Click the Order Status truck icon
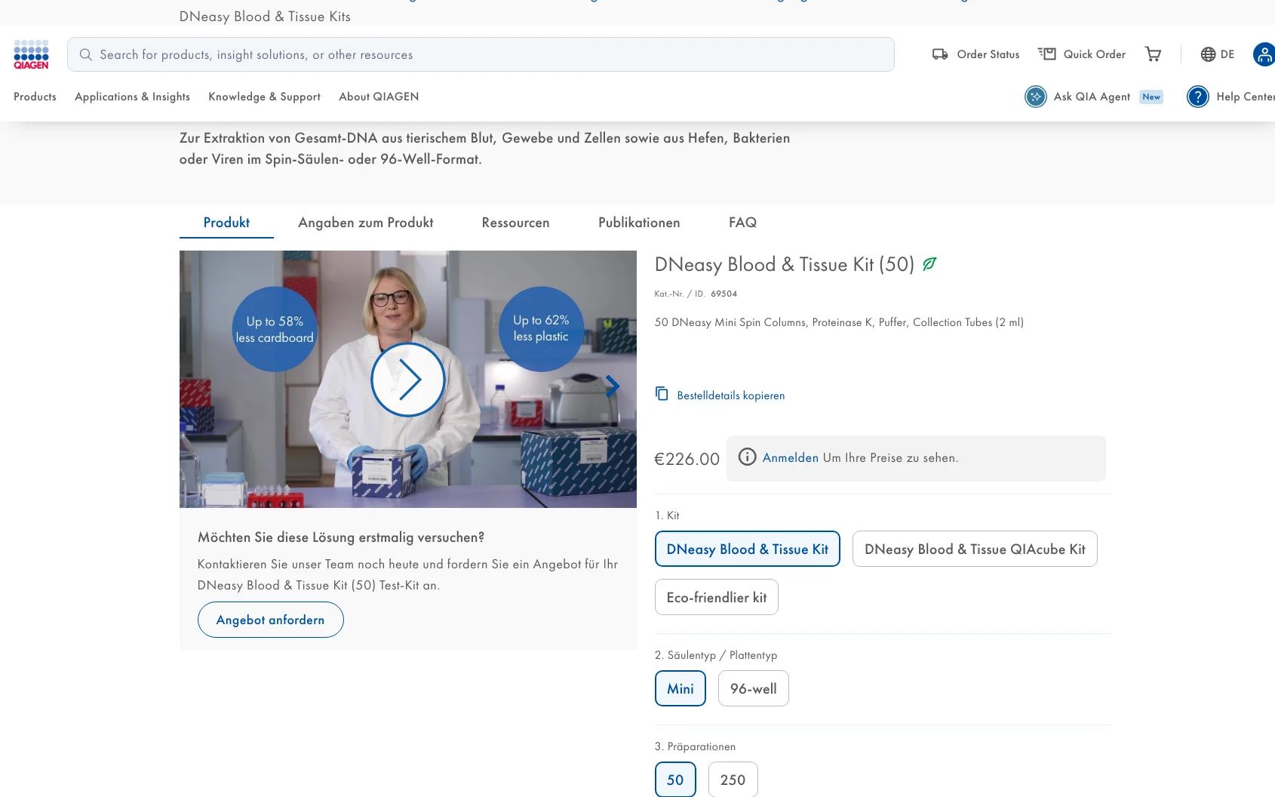This screenshot has height=797, width=1275. [940, 54]
